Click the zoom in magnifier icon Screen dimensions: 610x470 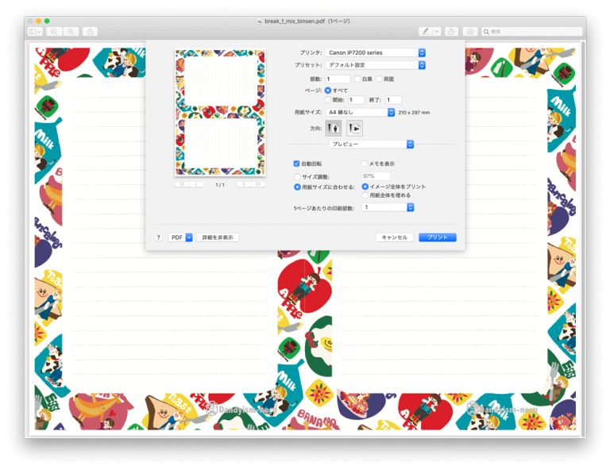71,32
